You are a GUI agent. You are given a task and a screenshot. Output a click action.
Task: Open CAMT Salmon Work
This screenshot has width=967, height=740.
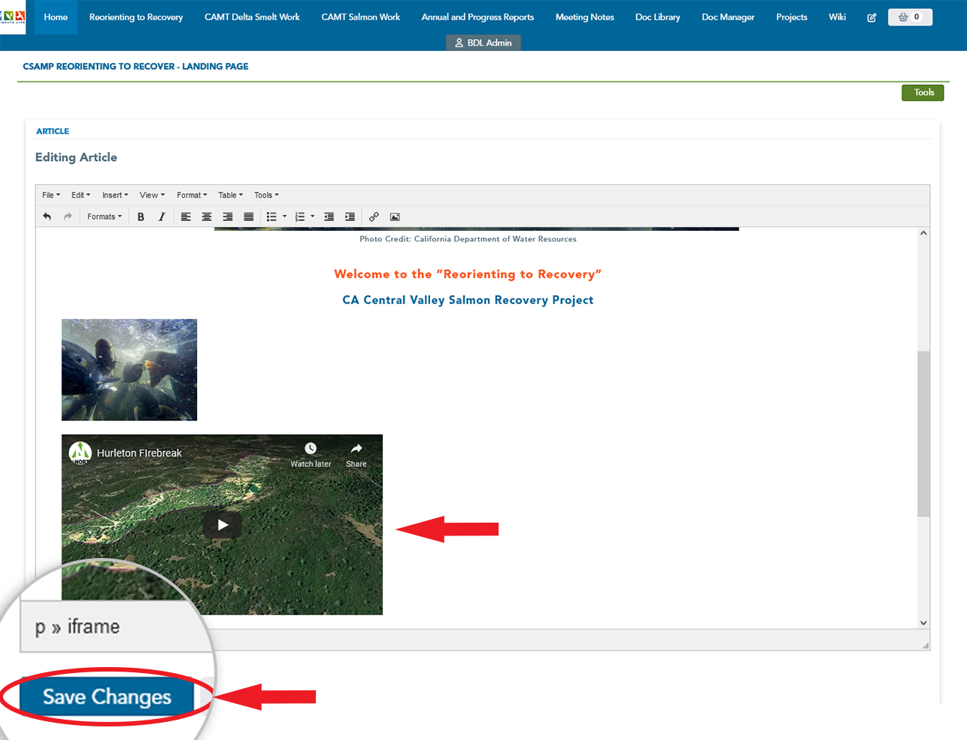coord(361,17)
